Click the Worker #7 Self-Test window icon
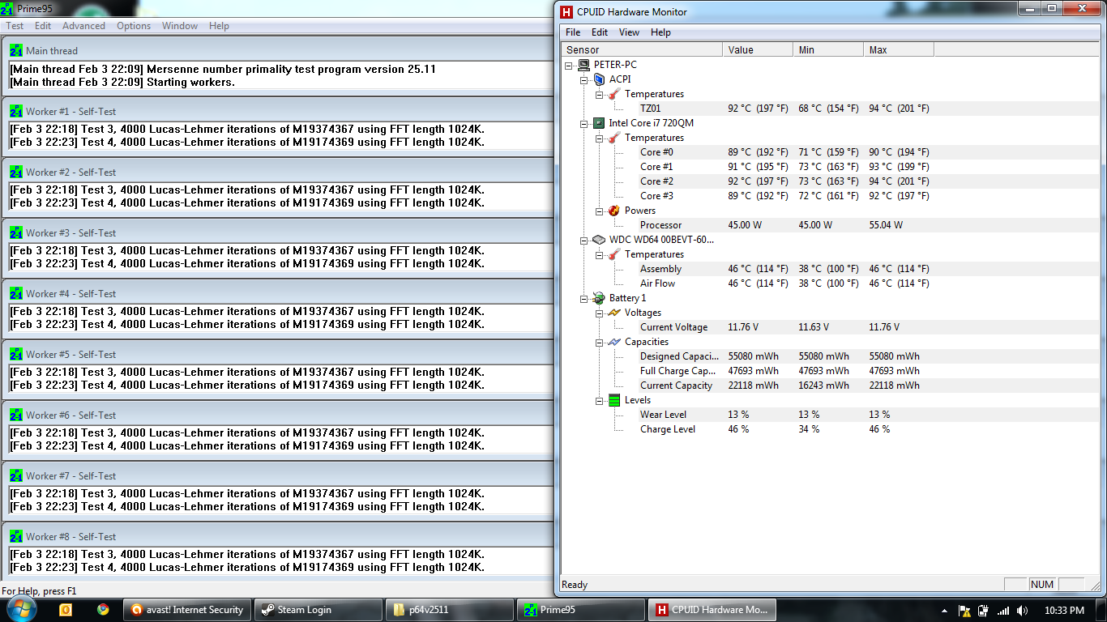1107x622 pixels. pos(16,475)
